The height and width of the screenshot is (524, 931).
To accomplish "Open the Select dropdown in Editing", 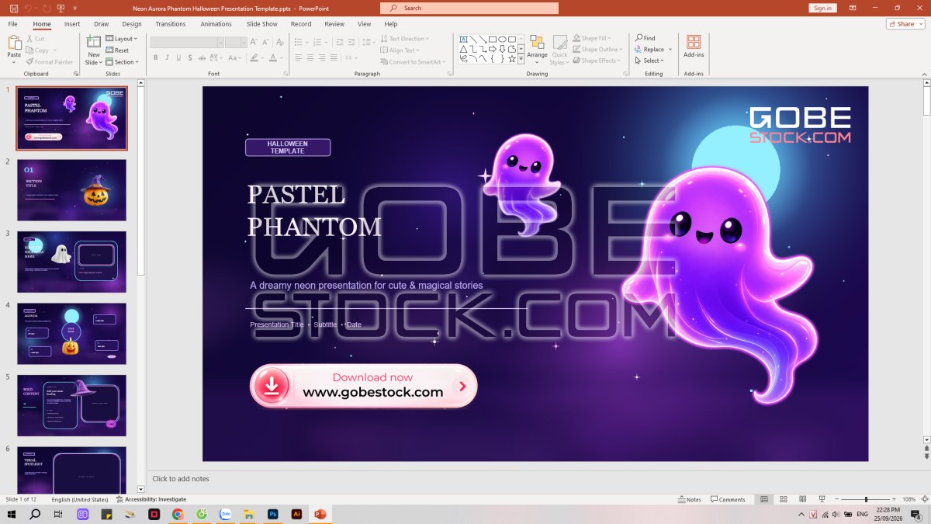I will pos(648,61).
